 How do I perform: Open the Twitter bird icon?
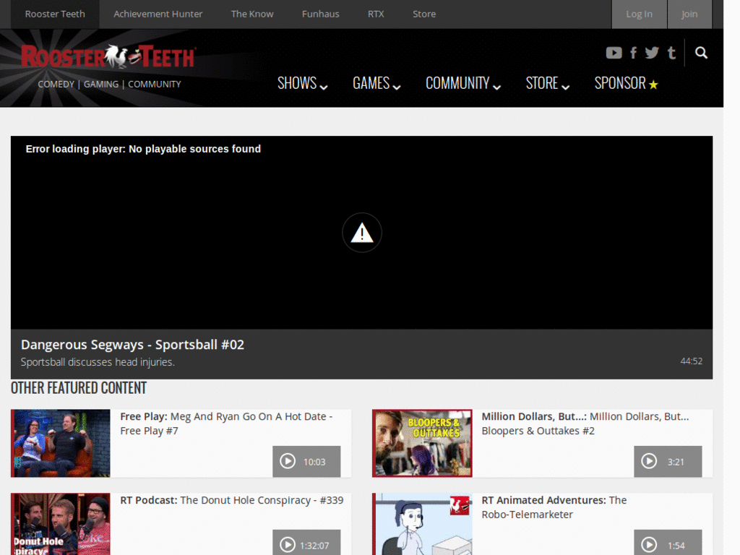(x=652, y=52)
